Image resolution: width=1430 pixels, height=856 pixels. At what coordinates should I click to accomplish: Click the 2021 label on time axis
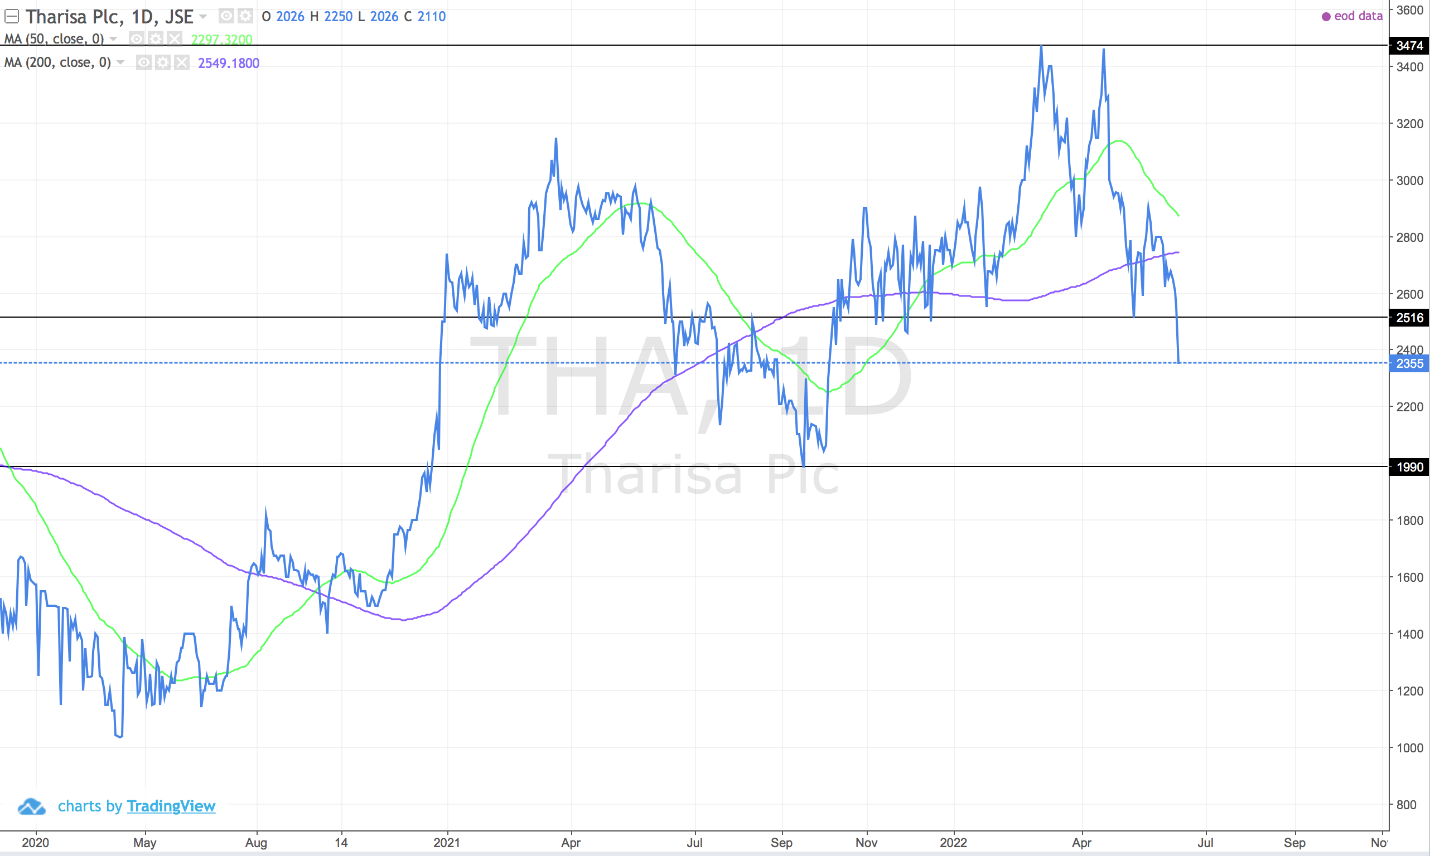tap(447, 843)
